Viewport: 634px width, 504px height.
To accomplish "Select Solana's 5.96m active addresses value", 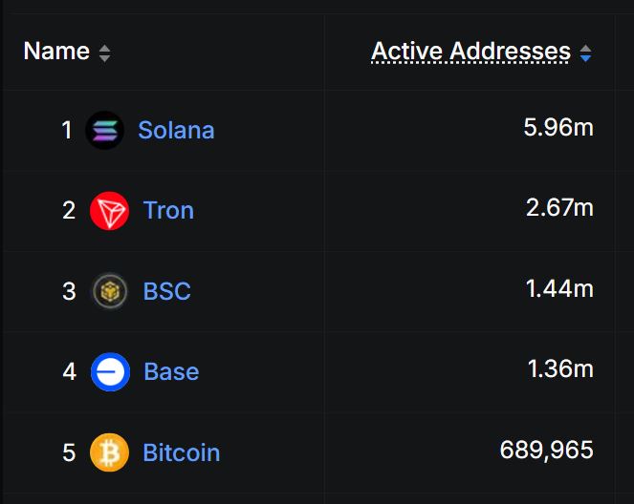I will [x=558, y=127].
